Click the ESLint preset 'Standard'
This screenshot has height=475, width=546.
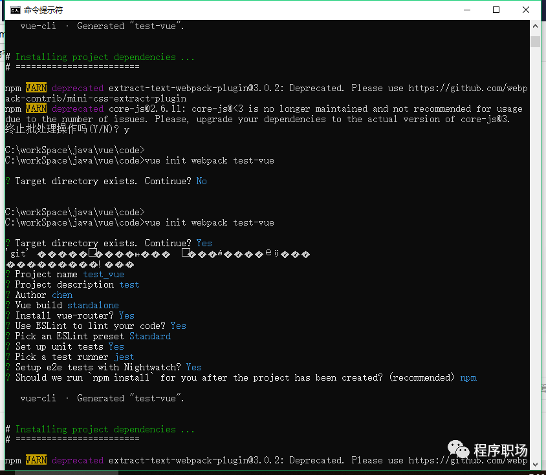pyautogui.click(x=150, y=336)
